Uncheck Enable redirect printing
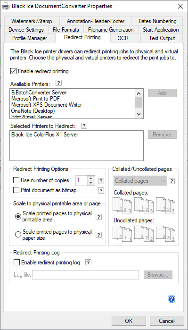 (13, 71)
